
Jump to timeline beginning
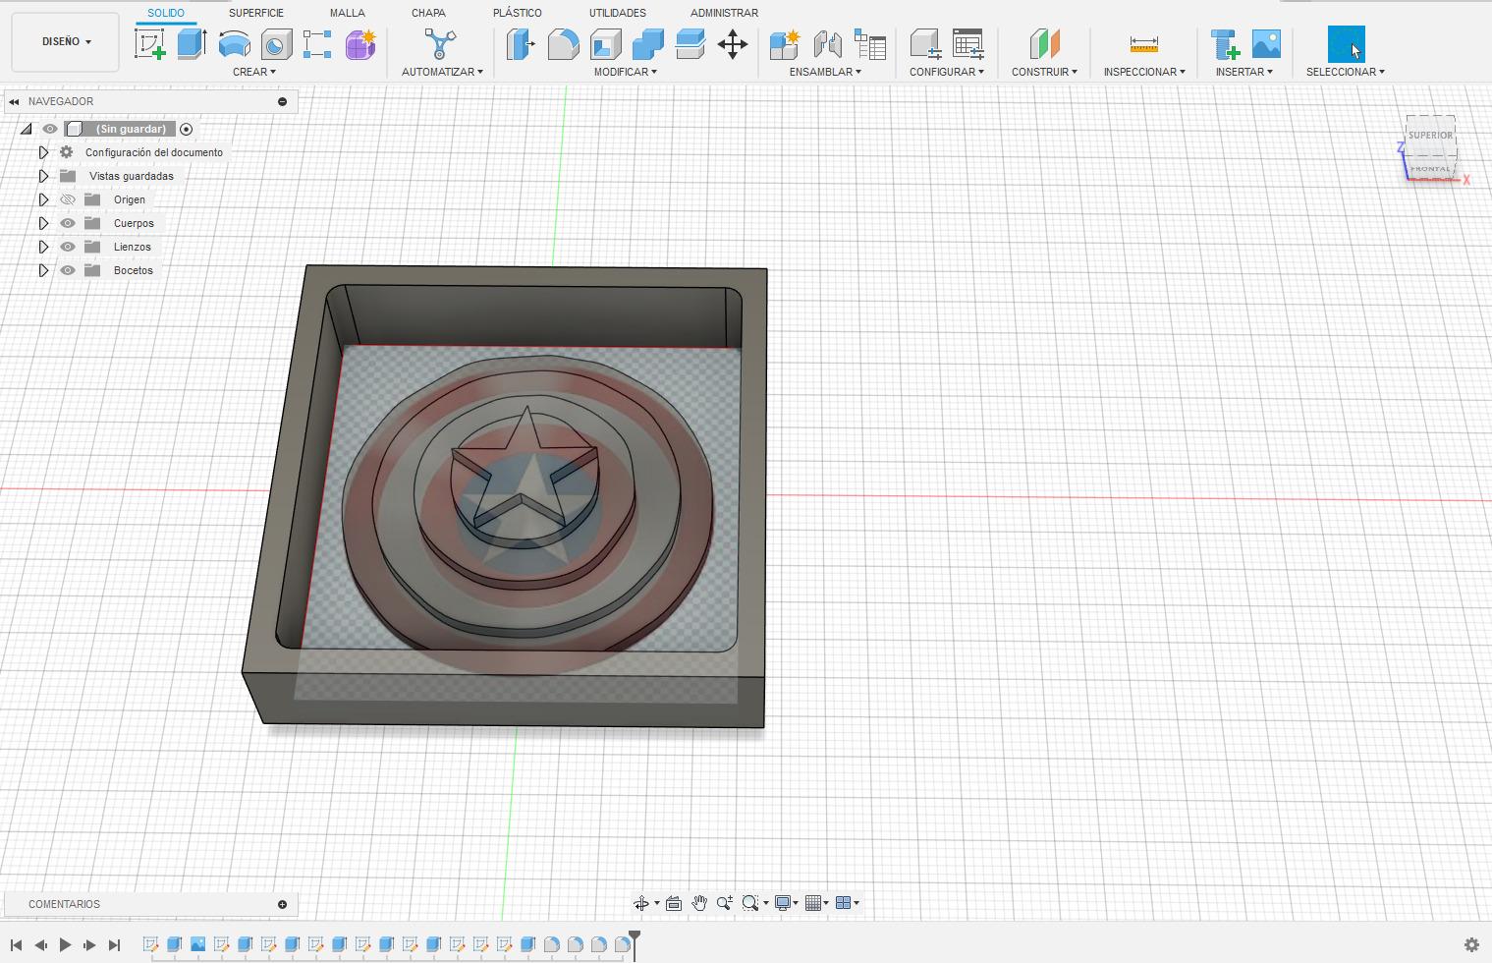17,945
